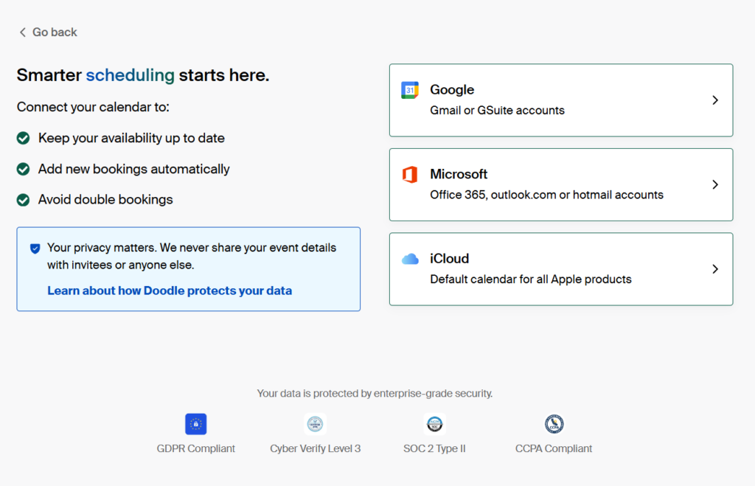
Task: Expand the Microsoft option chevron arrow
Action: [714, 184]
